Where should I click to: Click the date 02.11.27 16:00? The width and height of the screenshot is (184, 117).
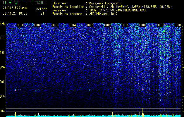click(15, 13)
